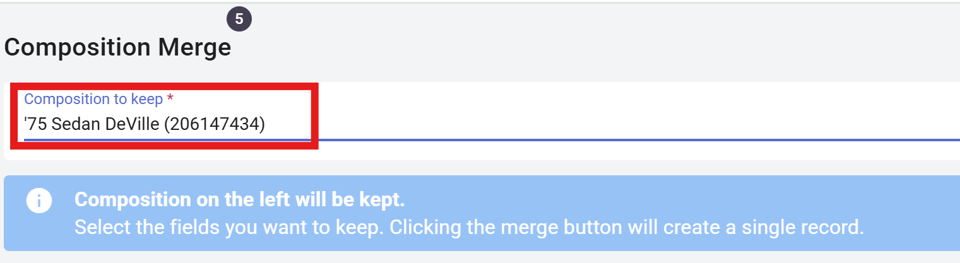Click the Composition Merge heading
This screenshot has height=263, width=960.
(x=117, y=47)
